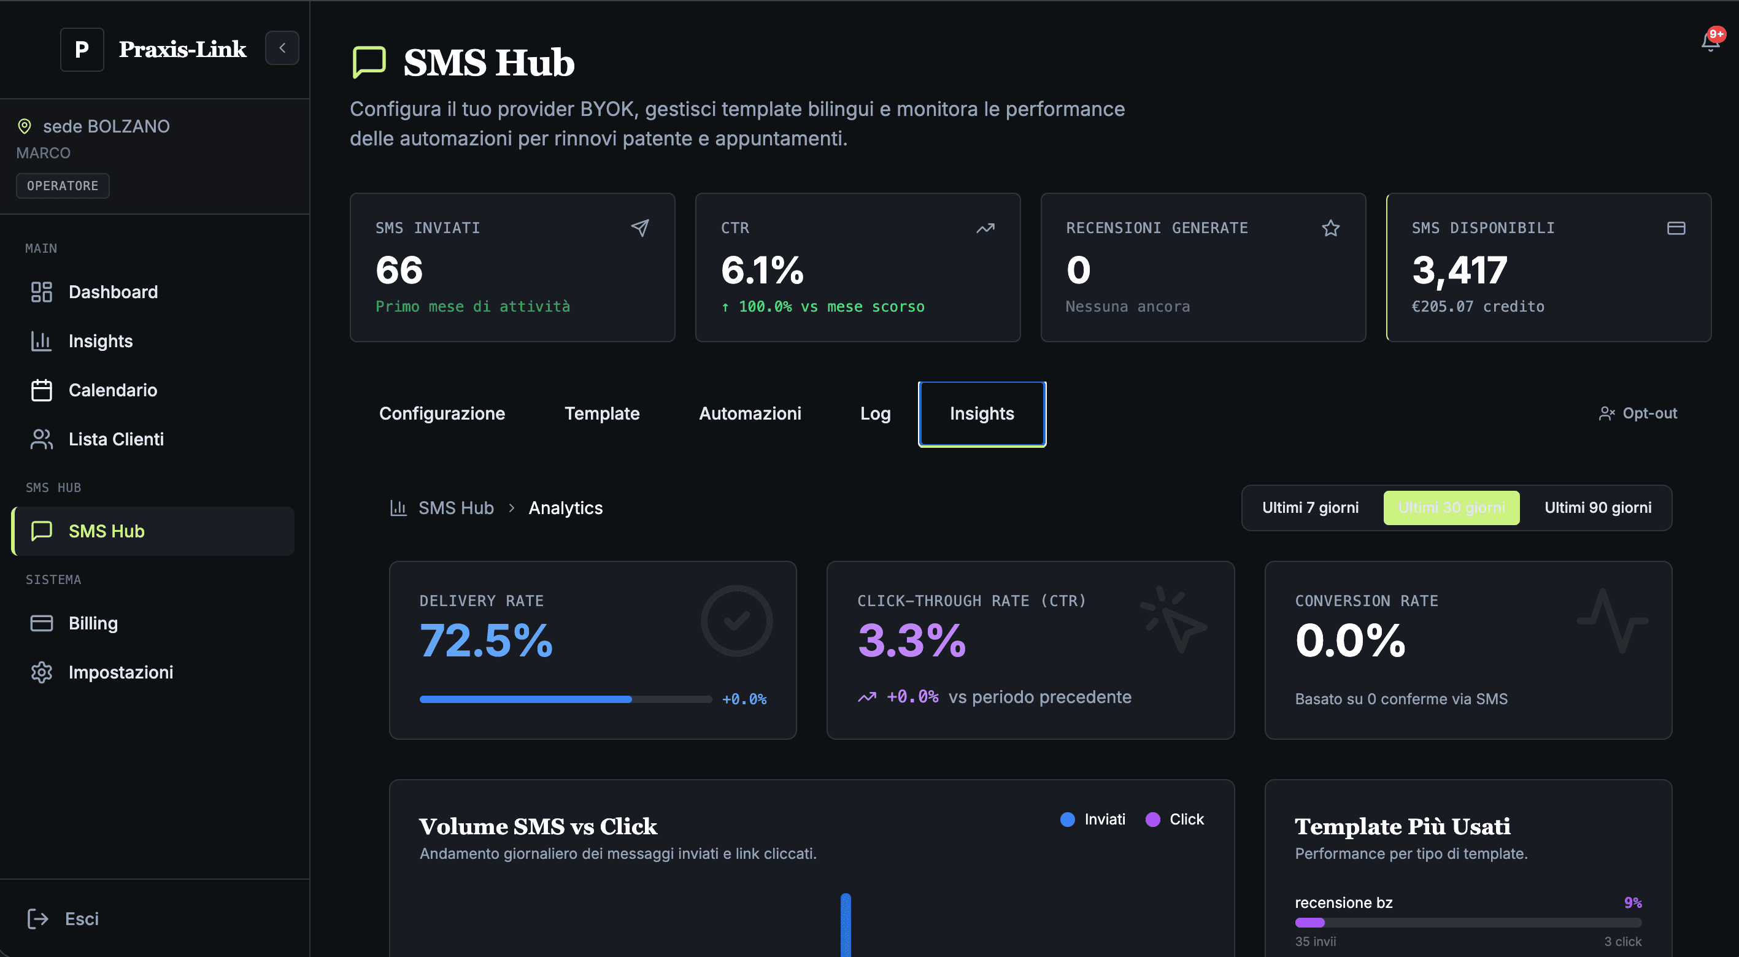Viewport: 1739px width, 957px height.
Task: Click the Opt-out link
Action: tap(1638, 413)
